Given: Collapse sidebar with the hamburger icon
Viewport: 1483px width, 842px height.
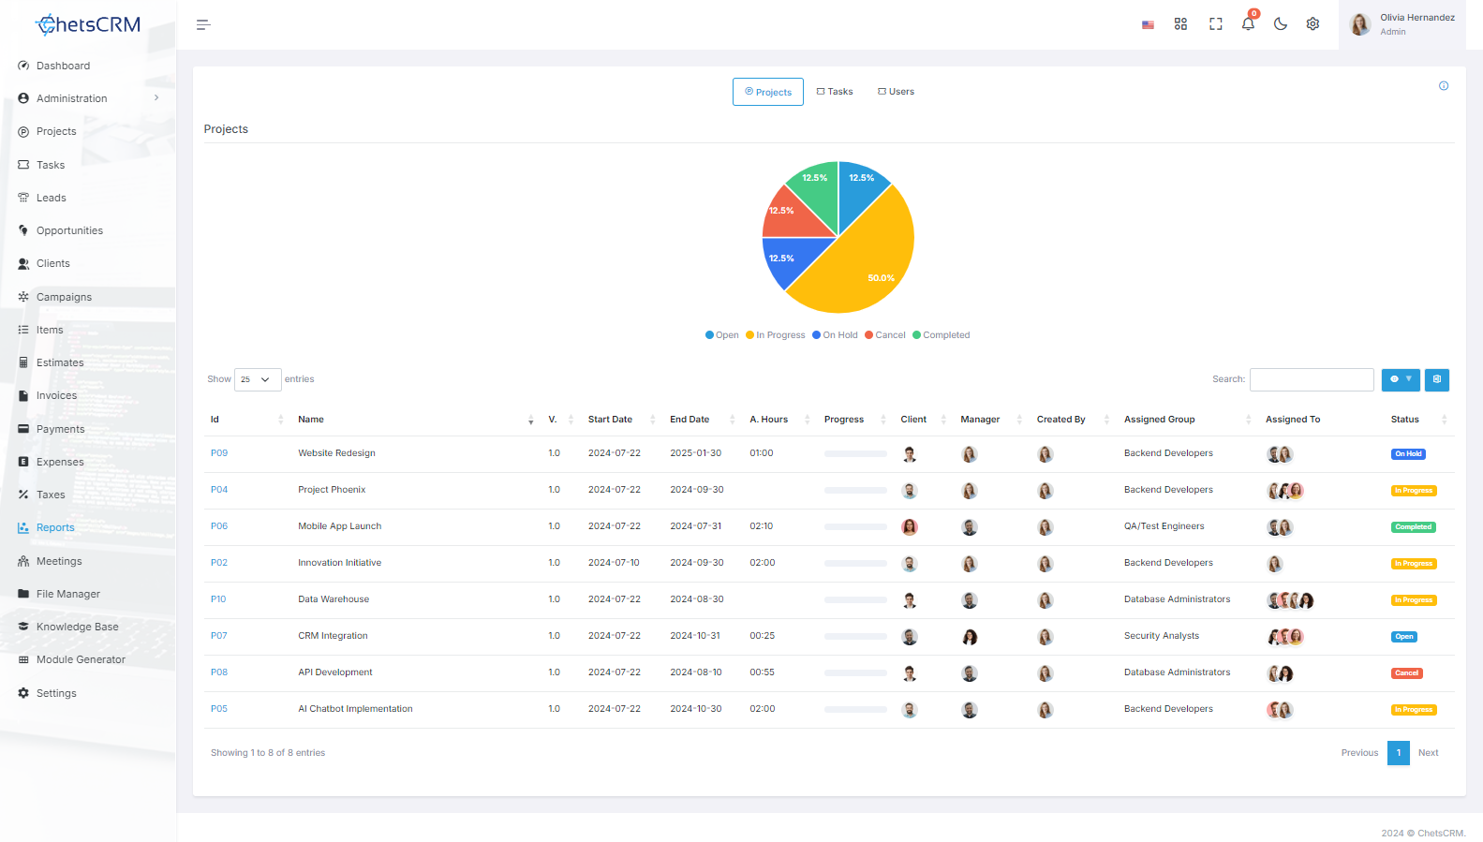Looking at the screenshot, I should coord(203,24).
